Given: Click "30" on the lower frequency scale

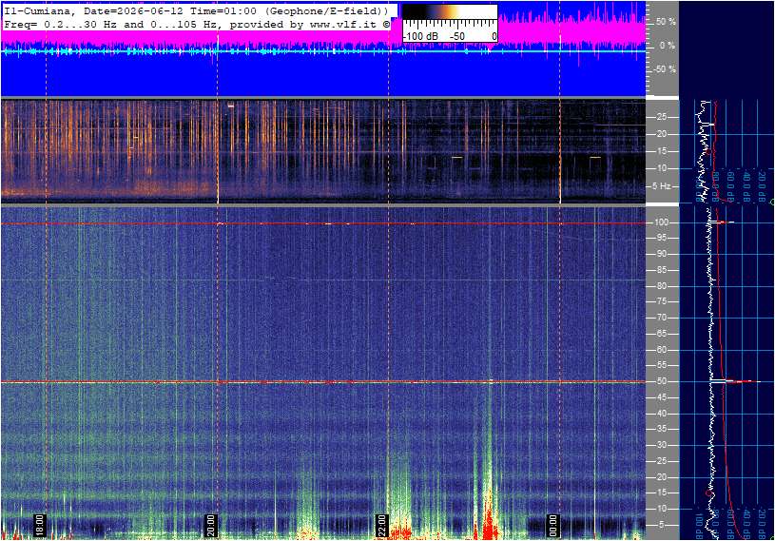Looking at the screenshot, I should 661,445.
